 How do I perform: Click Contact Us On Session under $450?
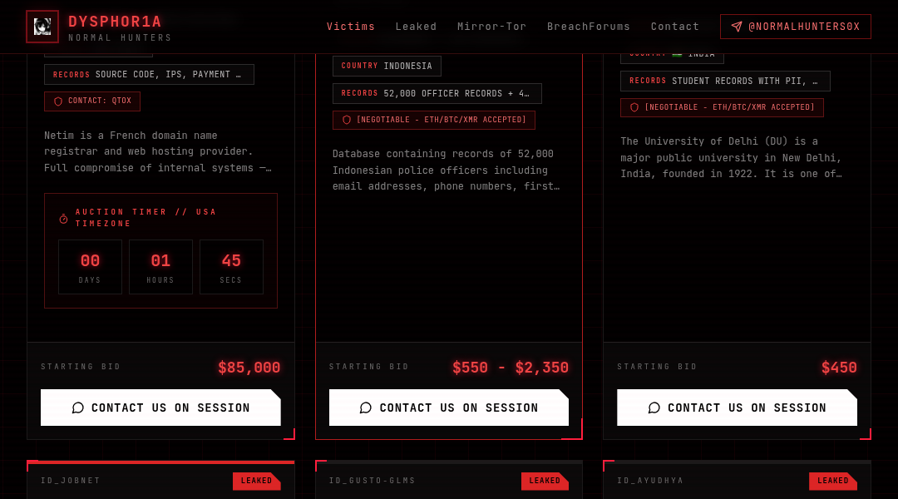coord(737,408)
